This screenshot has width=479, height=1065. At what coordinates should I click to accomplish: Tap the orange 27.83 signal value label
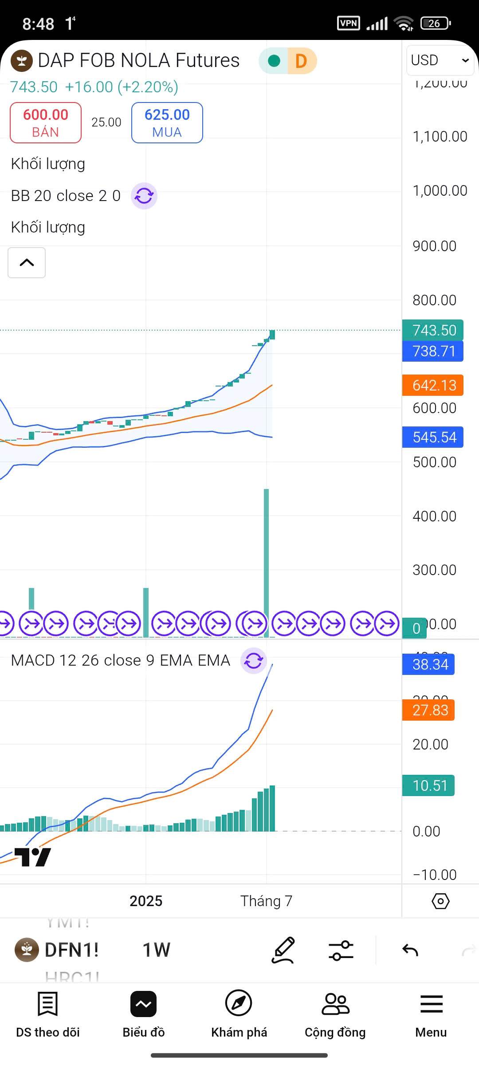(428, 710)
